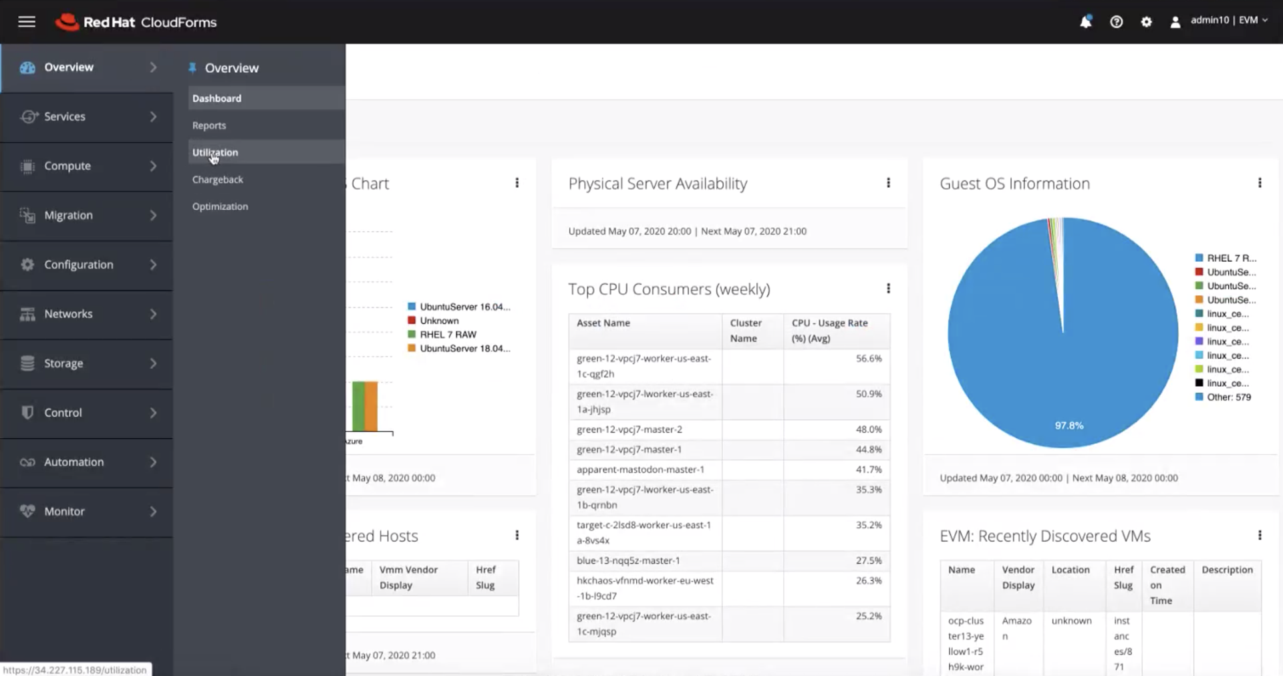The image size is (1283, 676).
Task: Open kebab menu of Physical Server Availability
Action: [888, 182]
